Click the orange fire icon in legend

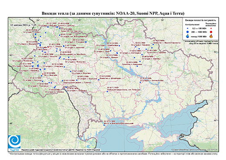tap(211, 36)
